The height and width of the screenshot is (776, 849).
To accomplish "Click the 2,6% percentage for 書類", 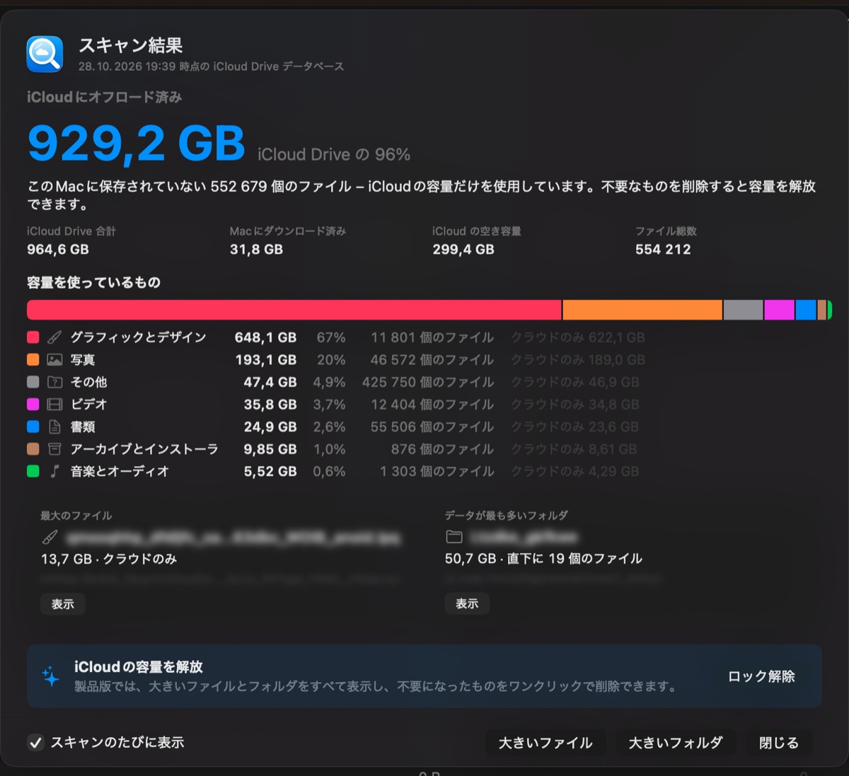I will (330, 427).
